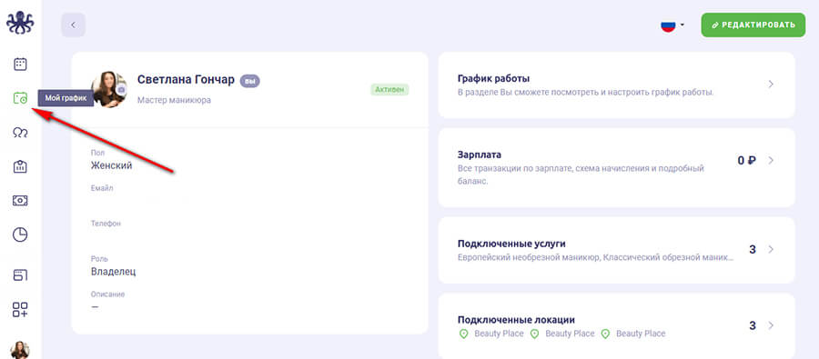Expand Подключенные локации chevron arrow
The image size is (819, 359).
coord(771,325)
